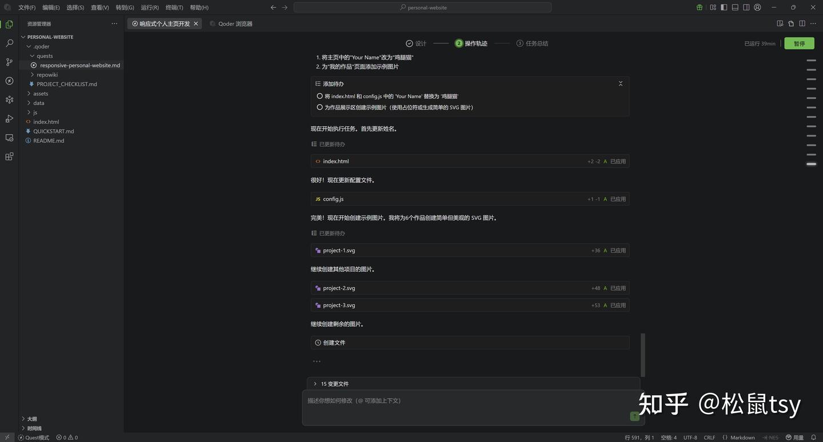Open Run and Debug view
Image resolution: width=823 pixels, height=442 pixels.
(x=9, y=119)
